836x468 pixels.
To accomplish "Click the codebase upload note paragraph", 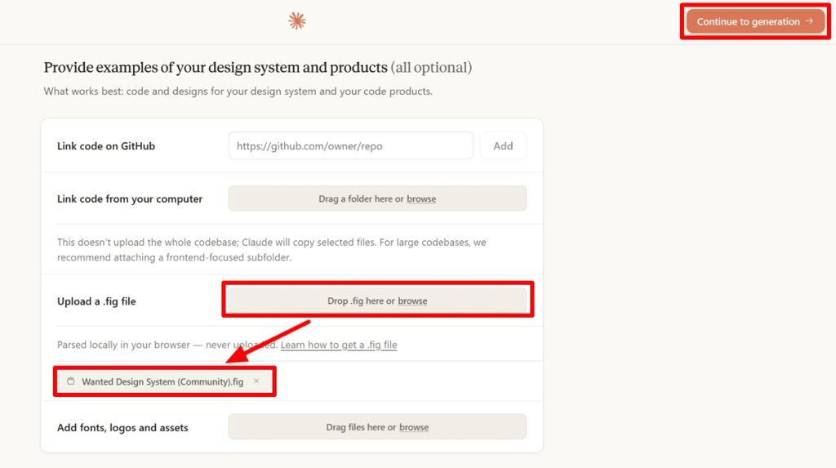I will tap(271, 250).
